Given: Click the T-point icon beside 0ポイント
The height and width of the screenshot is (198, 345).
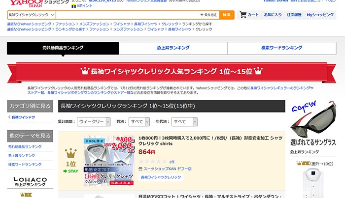Looking at the screenshot, I should pyautogui.click(x=74, y=6).
